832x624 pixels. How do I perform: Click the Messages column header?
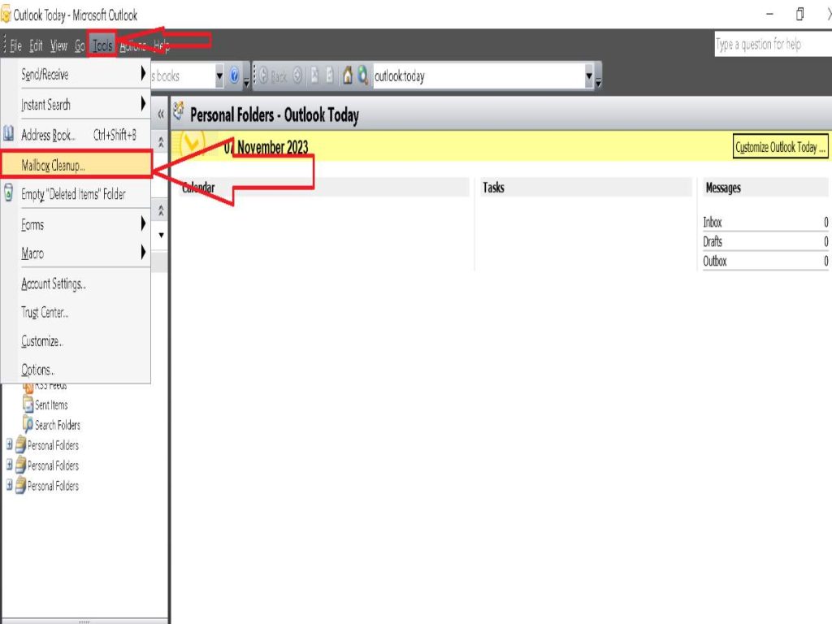(722, 188)
